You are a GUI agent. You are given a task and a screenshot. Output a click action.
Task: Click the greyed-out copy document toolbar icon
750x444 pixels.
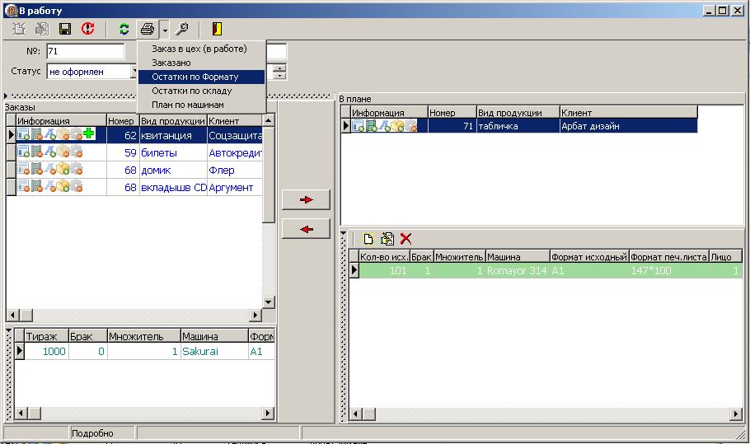pyautogui.click(x=42, y=29)
